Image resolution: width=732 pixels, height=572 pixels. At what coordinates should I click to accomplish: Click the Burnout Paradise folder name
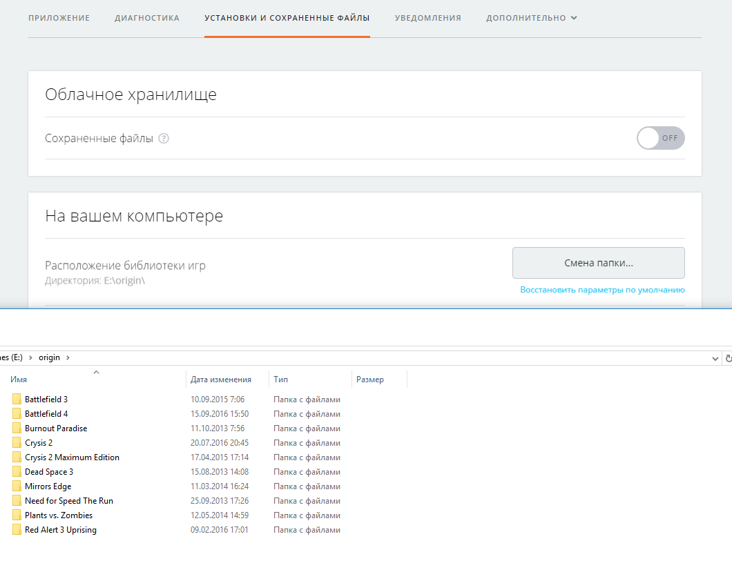point(56,428)
